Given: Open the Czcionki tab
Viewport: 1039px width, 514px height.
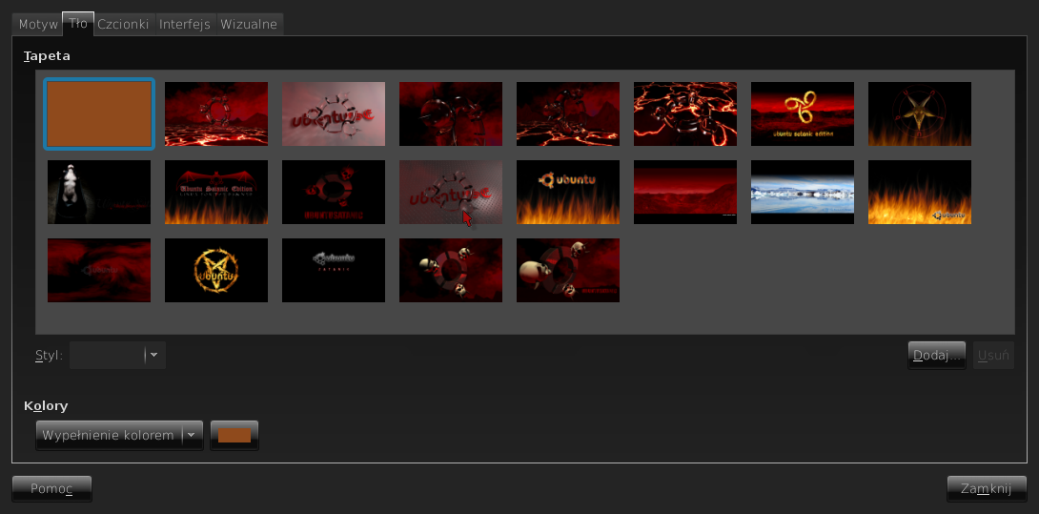Looking at the screenshot, I should coord(123,25).
